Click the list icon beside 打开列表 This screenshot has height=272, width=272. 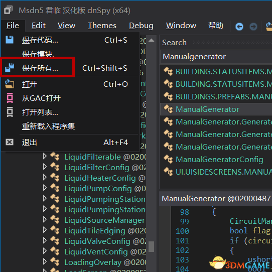point(10,112)
